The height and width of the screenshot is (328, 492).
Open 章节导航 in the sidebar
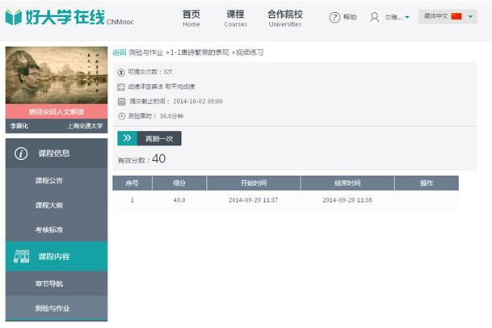pos(49,283)
